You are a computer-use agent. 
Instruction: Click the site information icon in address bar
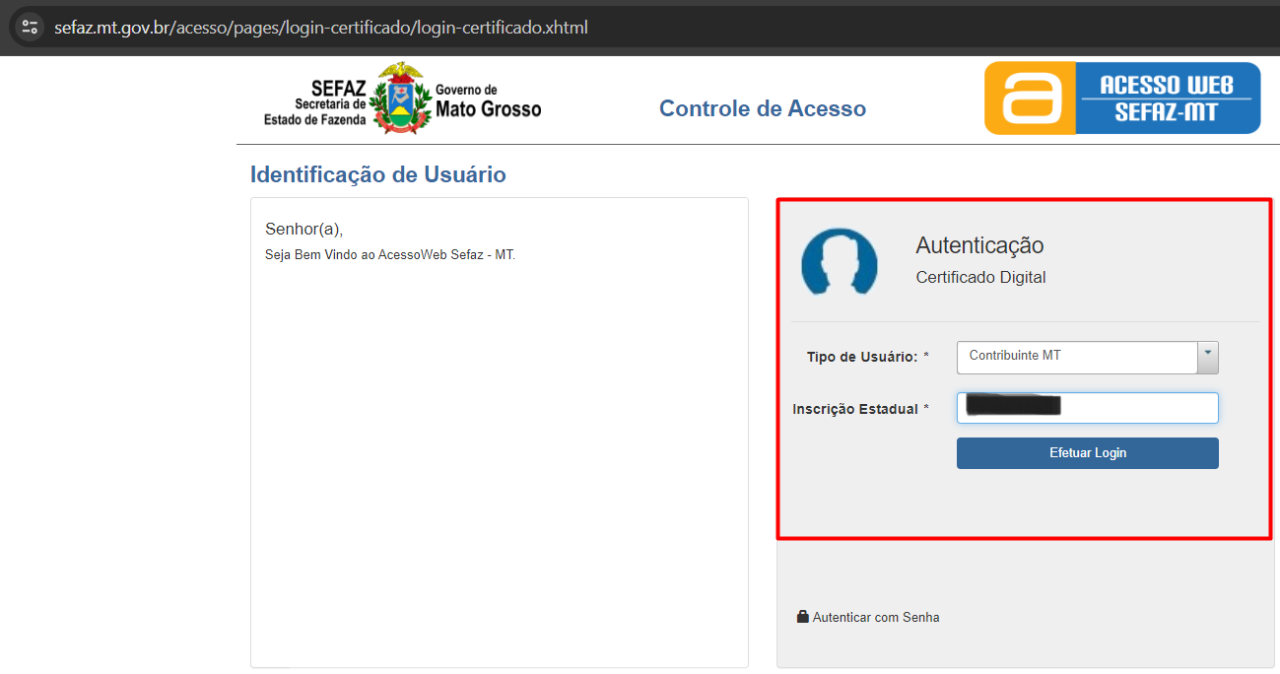(30, 28)
